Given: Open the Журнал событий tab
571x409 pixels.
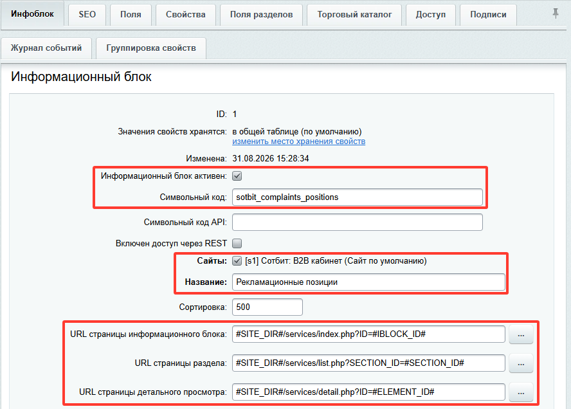Looking at the screenshot, I should 46,48.
